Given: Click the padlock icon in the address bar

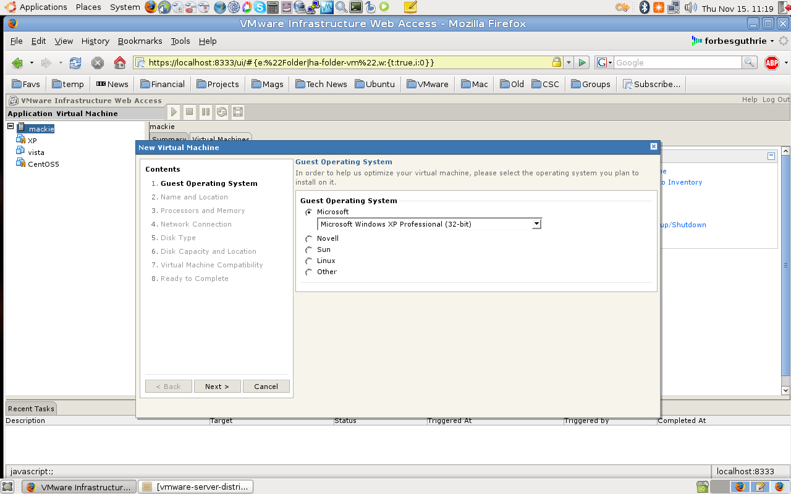Looking at the screenshot, I should [557, 62].
